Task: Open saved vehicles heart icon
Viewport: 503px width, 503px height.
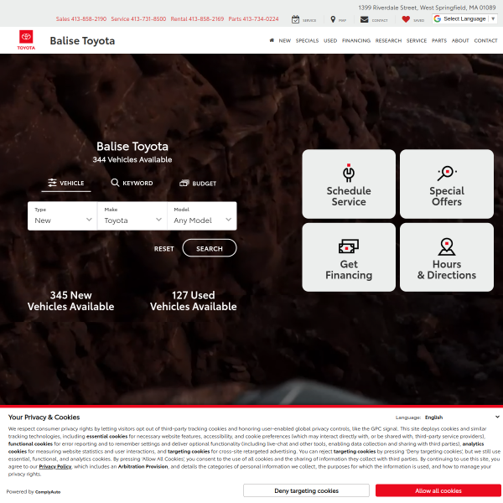Action: click(406, 19)
